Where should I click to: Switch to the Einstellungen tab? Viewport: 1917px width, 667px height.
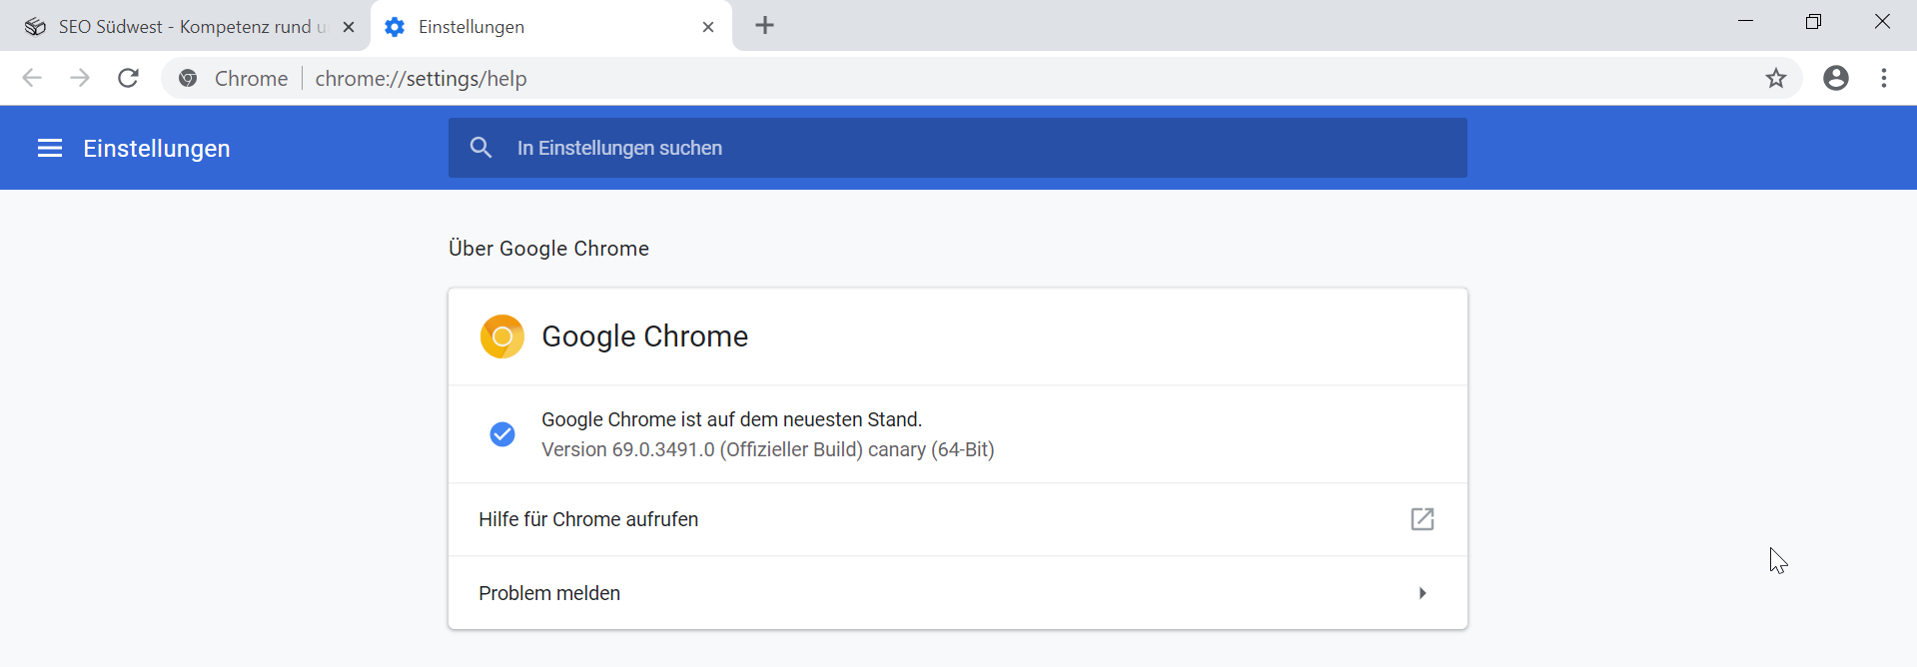click(551, 27)
